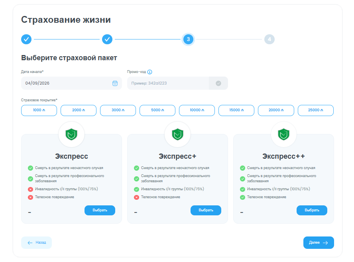The width and height of the screenshot is (354, 262).
Task: Pick the 3000 coverage option
Action: click(x=118, y=110)
